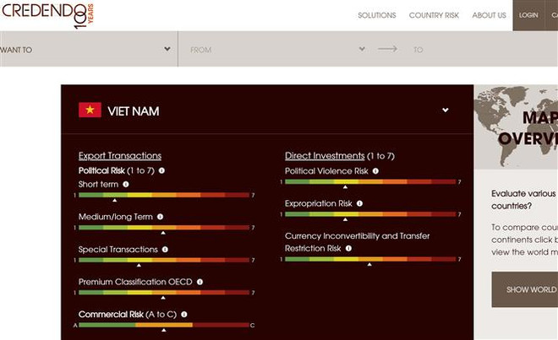Click Expropriation Risk info icon
Viewport: 558px width, 340px height.
pos(359,203)
